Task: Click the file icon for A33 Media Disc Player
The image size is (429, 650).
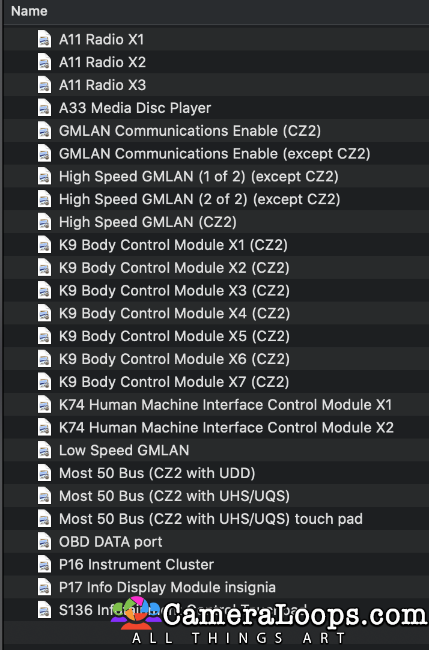Action: coord(44,108)
